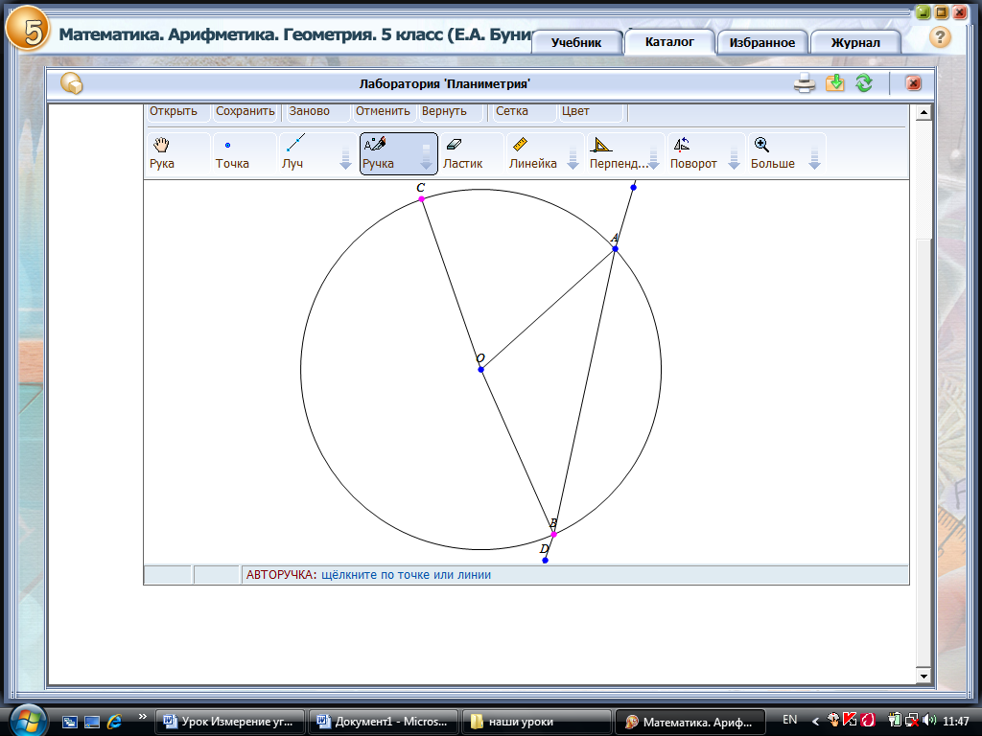Click magenta point C on circle
The height and width of the screenshot is (736, 982).
click(x=422, y=199)
